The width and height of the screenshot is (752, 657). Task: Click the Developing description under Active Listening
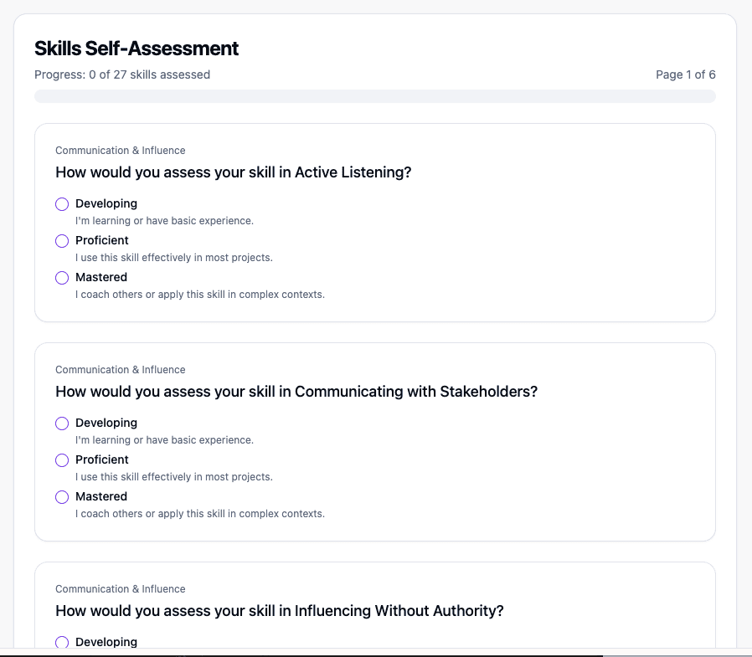click(x=164, y=221)
